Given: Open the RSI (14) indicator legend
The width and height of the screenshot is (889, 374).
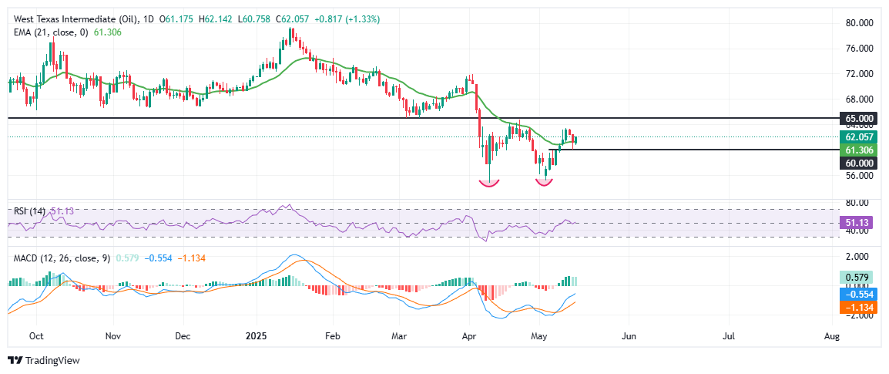Looking at the screenshot, I should coord(27,210).
